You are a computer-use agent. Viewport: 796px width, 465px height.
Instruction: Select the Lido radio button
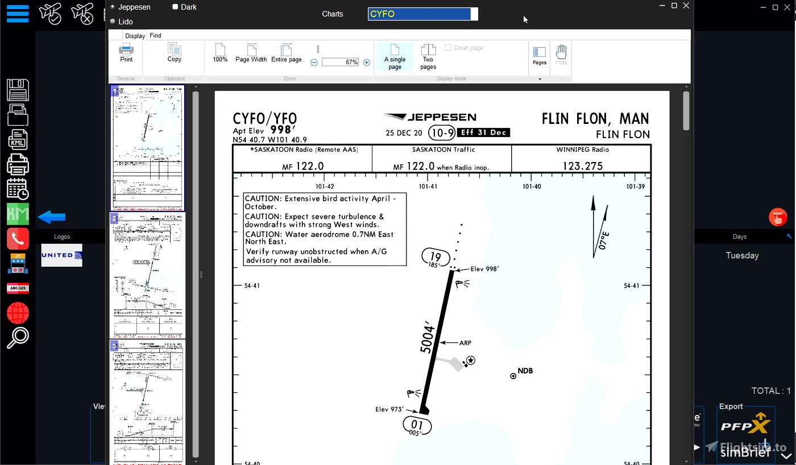tap(111, 22)
